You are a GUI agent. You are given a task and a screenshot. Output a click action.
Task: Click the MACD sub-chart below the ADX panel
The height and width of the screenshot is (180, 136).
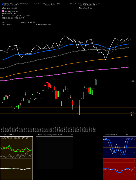(16, 169)
